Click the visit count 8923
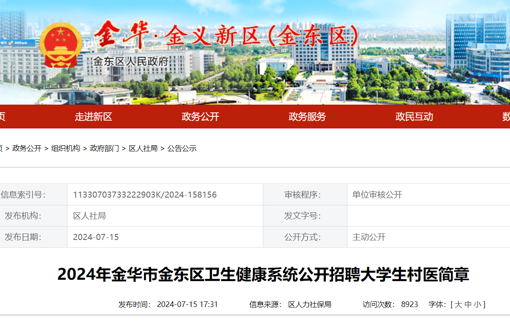Image resolution: width=510 pixels, height=323 pixels. (x=410, y=304)
